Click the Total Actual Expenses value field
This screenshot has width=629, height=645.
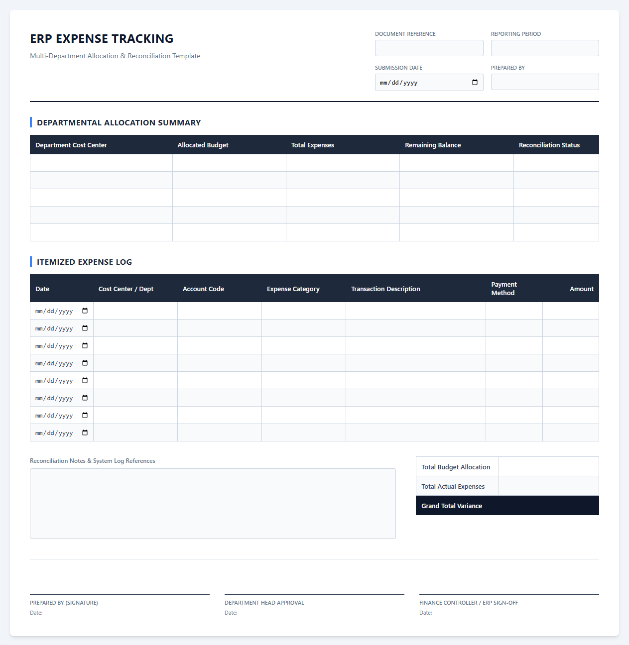(549, 486)
